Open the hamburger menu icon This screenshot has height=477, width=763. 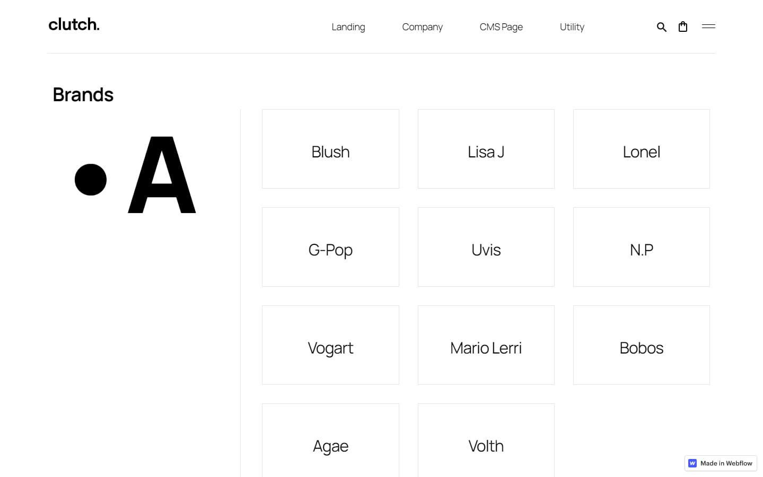[x=708, y=26]
